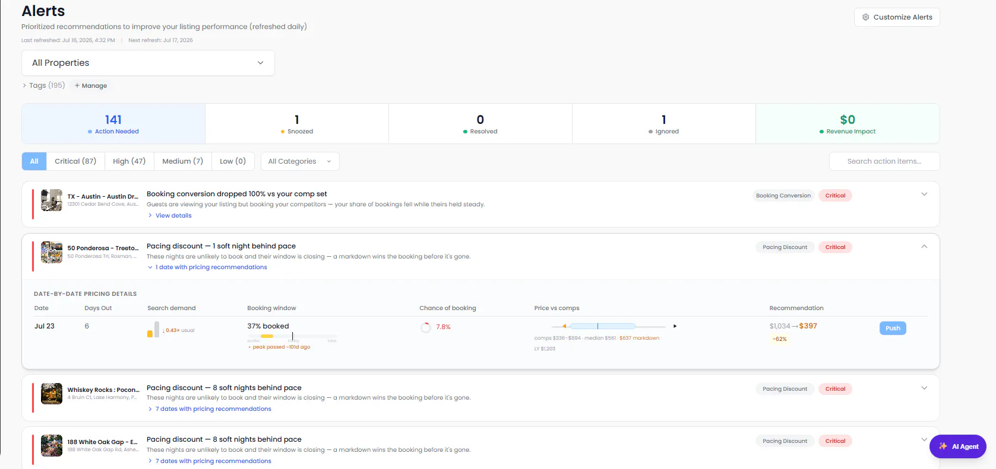The width and height of the screenshot is (996, 469).
Task: Filter alerts by Critical (87)
Action: [x=75, y=161]
